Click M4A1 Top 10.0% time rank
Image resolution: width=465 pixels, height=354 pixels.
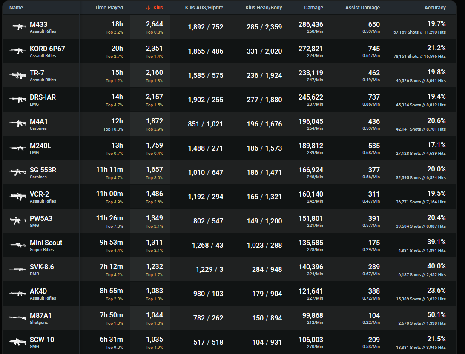click(x=113, y=129)
